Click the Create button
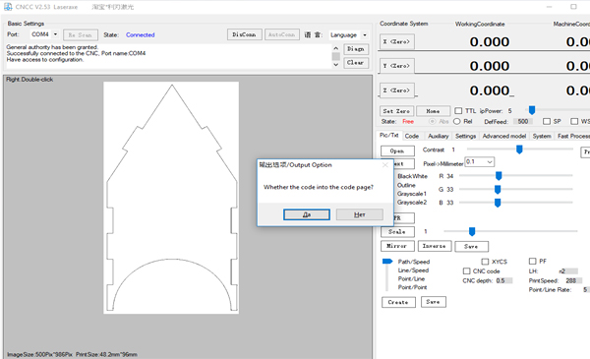 coord(398,302)
